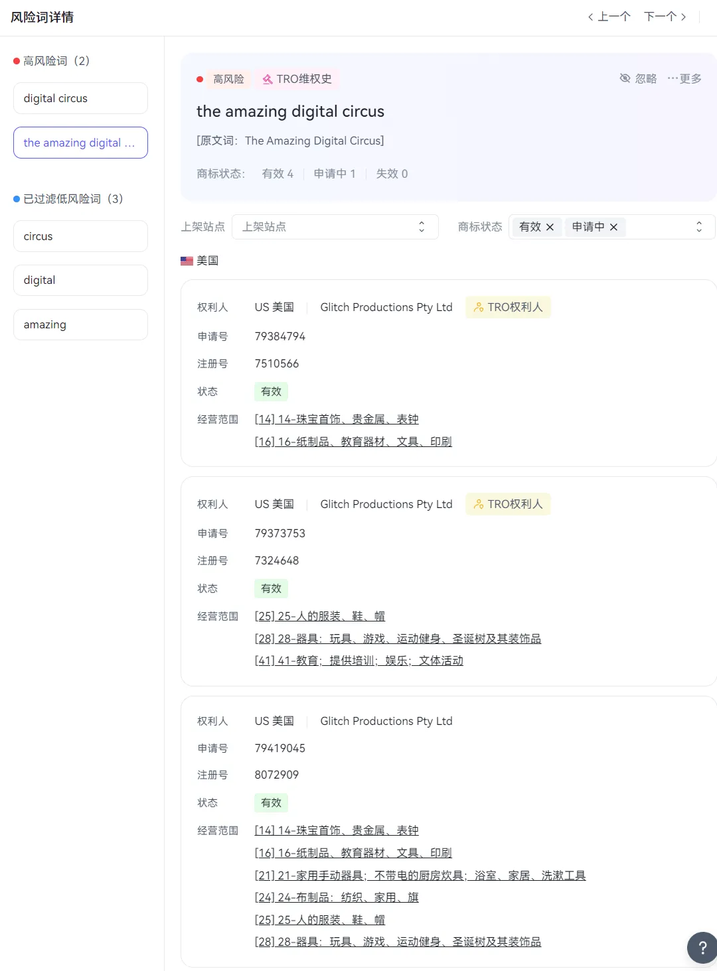Remove the 申请中 filter tag

coord(613,227)
